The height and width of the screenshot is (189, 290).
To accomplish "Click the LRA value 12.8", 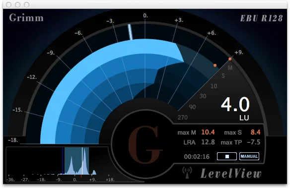I will pos(208,142).
